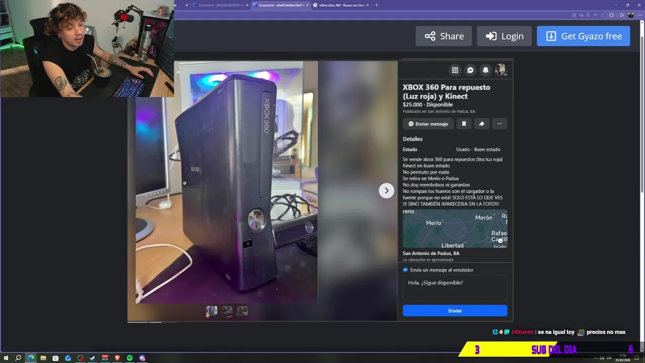Open Microsoft Store from the taskbar
645x363 pixels.
pos(55,358)
